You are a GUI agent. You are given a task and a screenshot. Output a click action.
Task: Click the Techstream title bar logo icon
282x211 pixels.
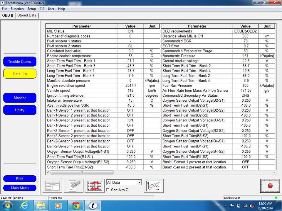3,3
